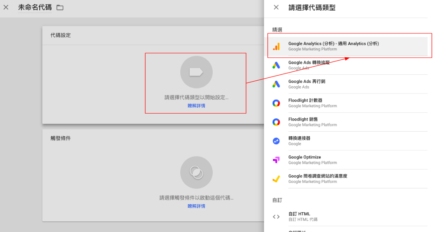This screenshot has width=434, height=232.
Task: Click the 觸發條件 card heading
Action: pos(61,138)
